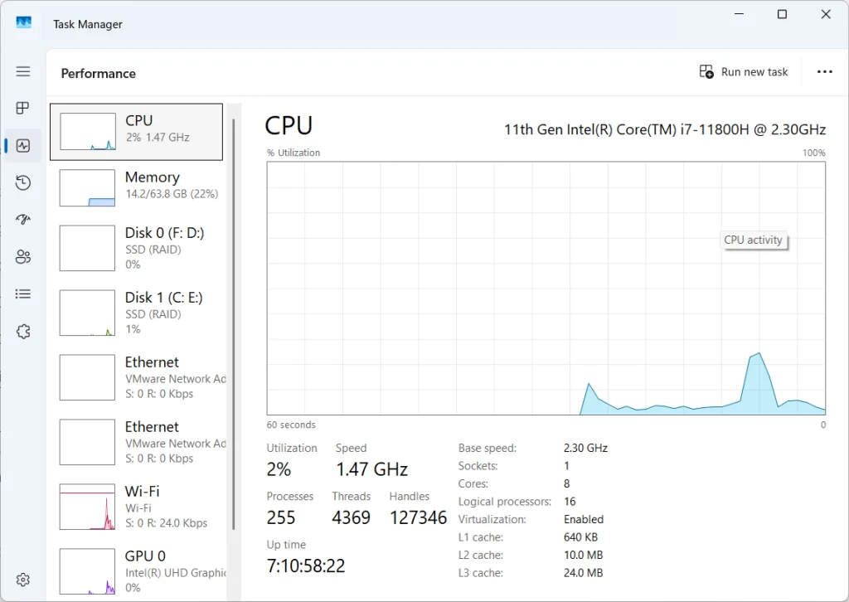Open the Startup apps page icon
This screenshot has width=849, height=602.
(23, 220)
